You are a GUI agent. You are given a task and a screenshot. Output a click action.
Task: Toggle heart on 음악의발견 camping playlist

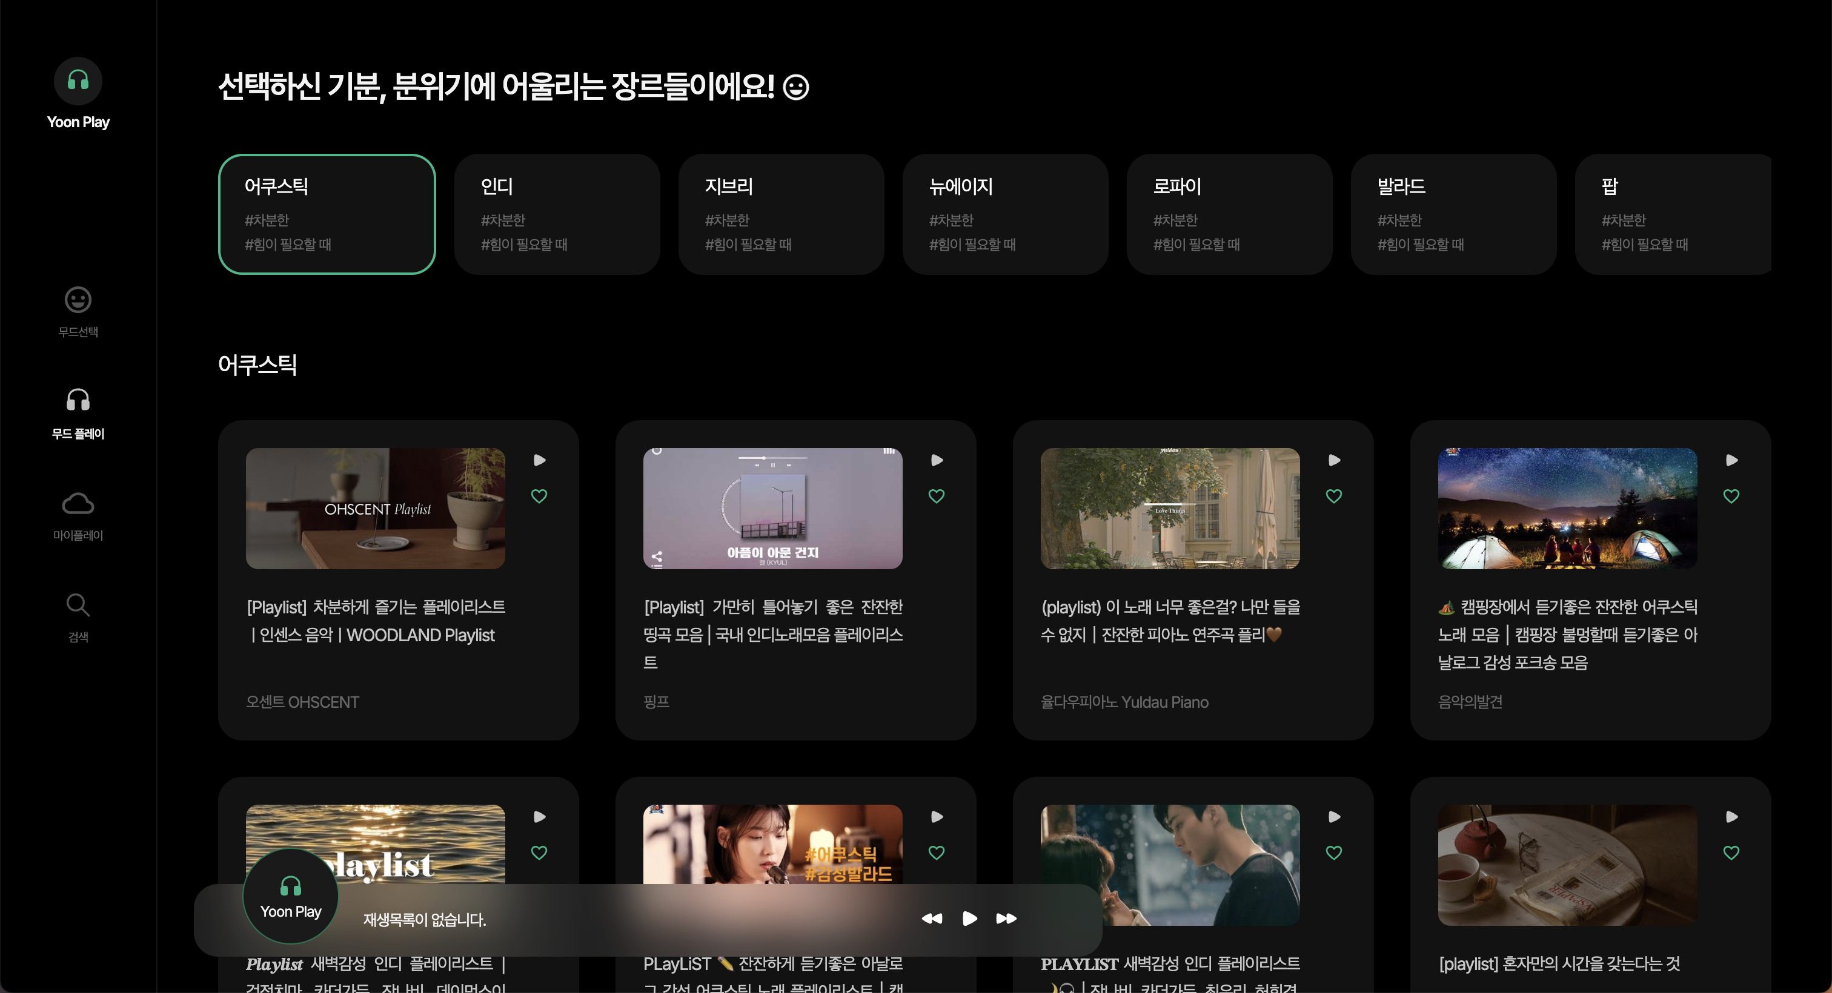[x=1731, y=496]
